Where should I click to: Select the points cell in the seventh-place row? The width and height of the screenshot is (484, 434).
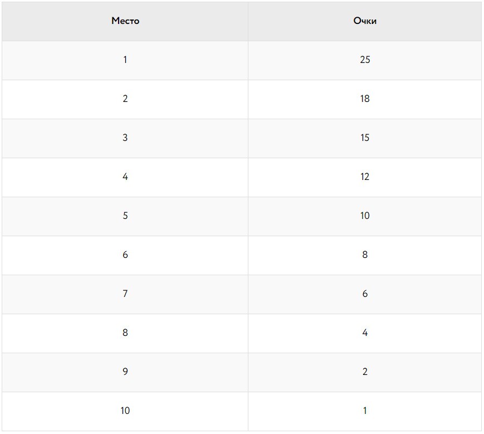(x=365, y=294)
